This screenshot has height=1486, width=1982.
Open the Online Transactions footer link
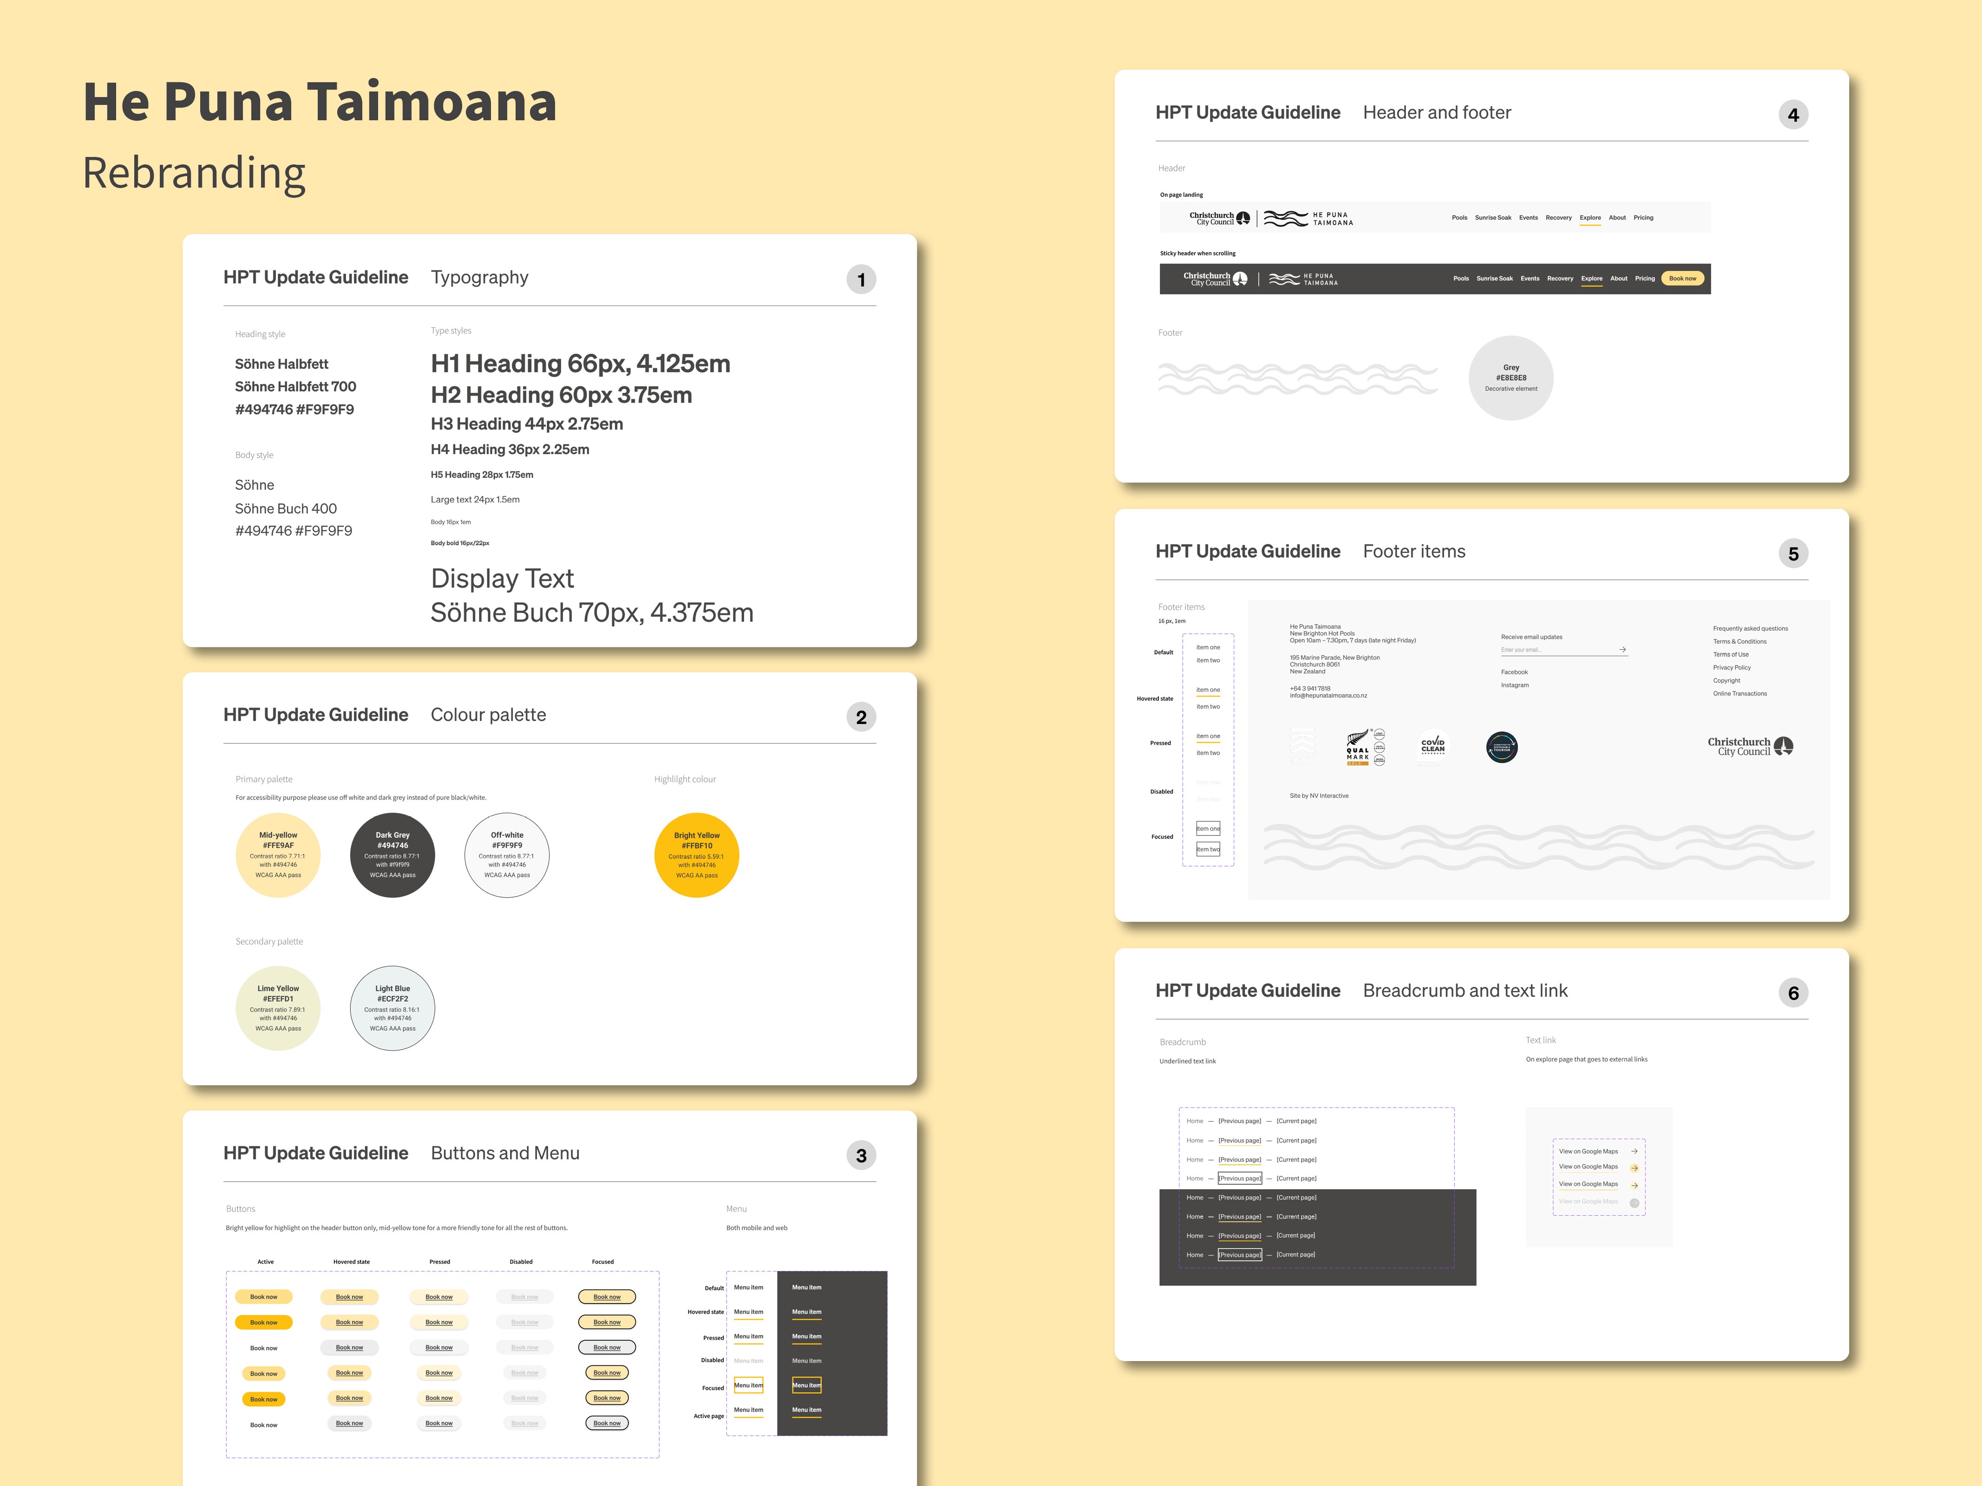pyautogui.click(x=1740, y=693)
